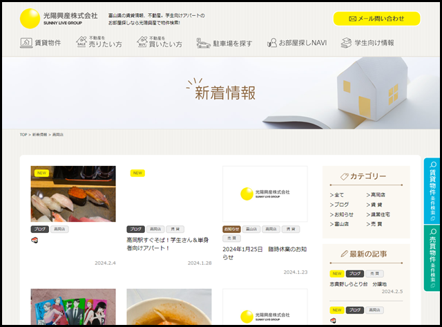
Task: Click the person icon beside お部屋探しNAVI
Action: 271,43
